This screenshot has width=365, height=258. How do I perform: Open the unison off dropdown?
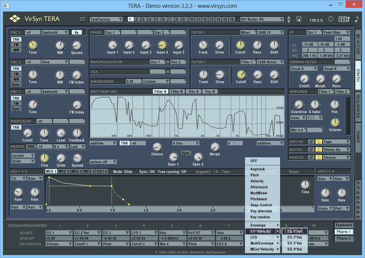click(x=103, y=162)
